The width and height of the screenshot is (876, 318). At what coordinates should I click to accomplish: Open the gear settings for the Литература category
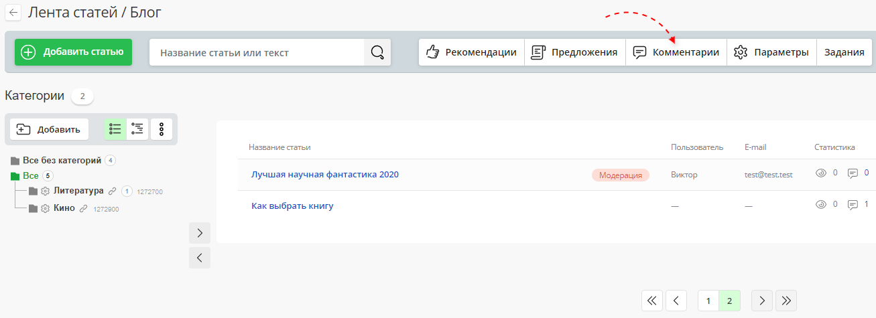coord(46,191)
